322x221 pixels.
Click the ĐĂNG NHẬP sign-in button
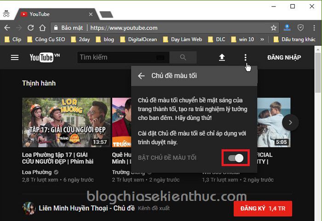(284, 57)
